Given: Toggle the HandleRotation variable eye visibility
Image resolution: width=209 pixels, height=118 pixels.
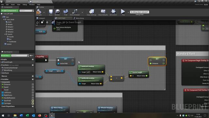Looking at the screenshot, I should (x=33, y=98).
